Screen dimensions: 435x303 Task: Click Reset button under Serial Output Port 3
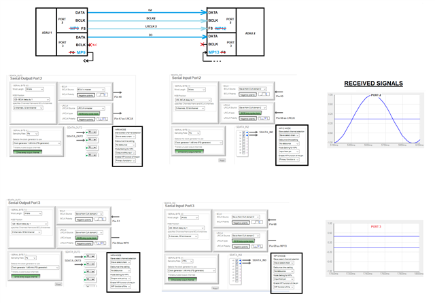point(58,285)
